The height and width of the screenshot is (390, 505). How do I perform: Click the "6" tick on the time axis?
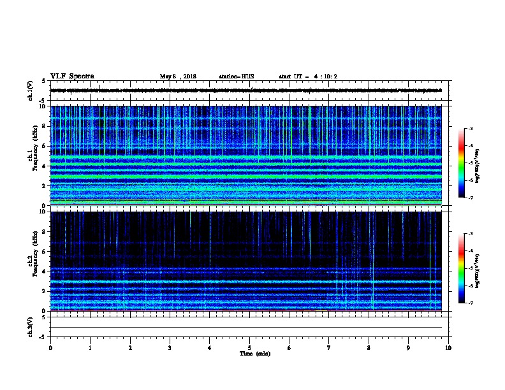coord(289,348)
